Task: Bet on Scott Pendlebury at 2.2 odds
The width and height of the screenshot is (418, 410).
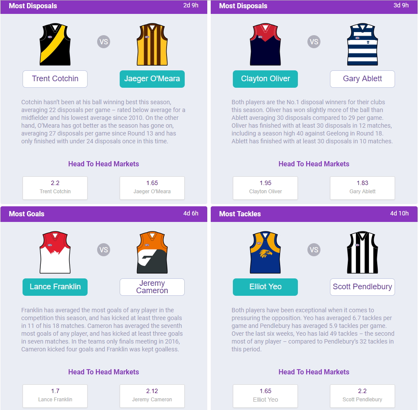Action: pyautogui.click(x=362, y=396)
